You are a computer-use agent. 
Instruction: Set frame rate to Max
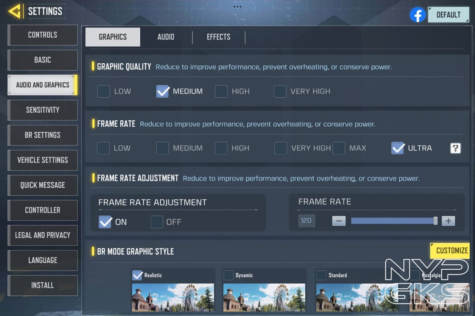pyautogui.click(x=339, y=148)
